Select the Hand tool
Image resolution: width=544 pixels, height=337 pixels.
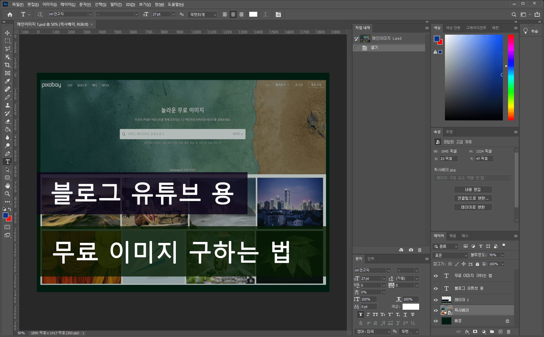(x=7, y=186)
